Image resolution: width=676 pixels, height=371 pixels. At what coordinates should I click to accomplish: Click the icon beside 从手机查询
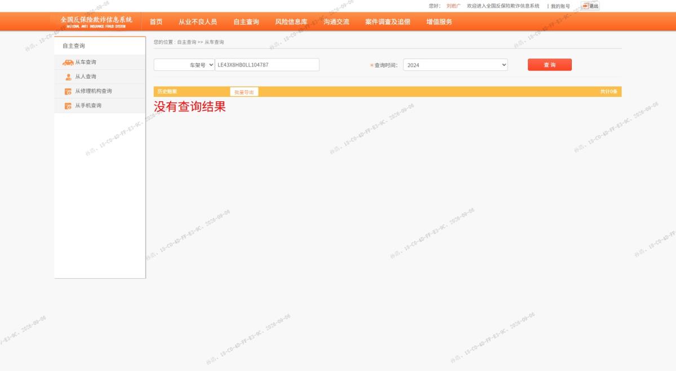68,106
